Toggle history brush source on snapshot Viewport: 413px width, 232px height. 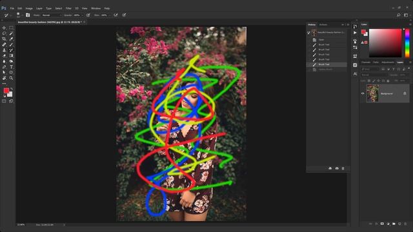[308, 33]
